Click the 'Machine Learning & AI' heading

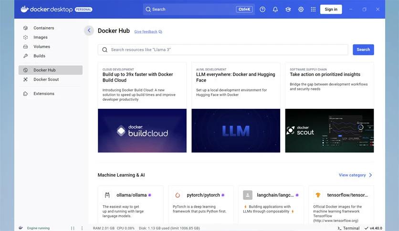tap(121, 175)
